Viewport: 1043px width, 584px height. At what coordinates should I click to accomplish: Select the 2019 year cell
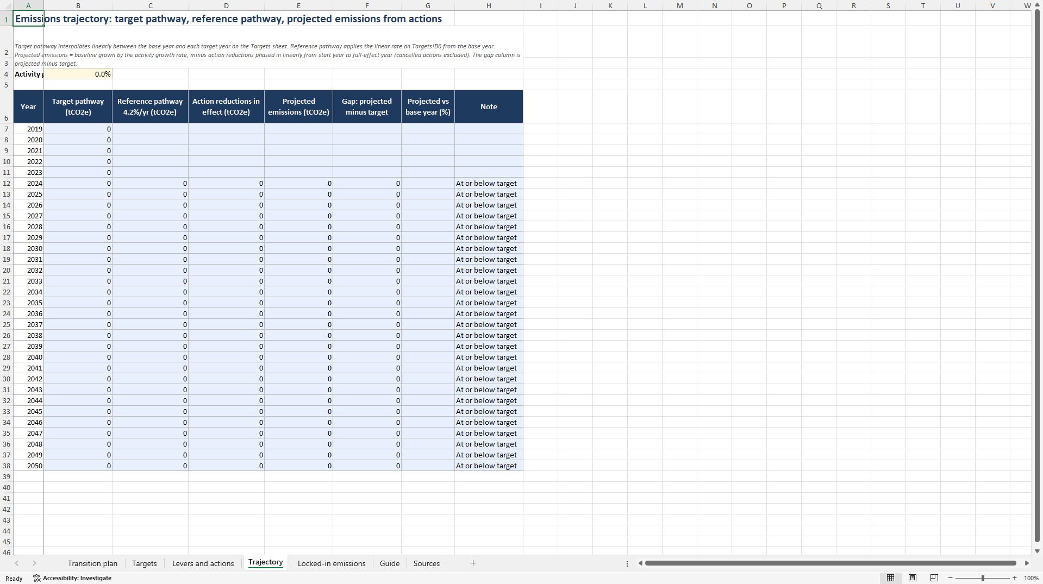point(28,129)
